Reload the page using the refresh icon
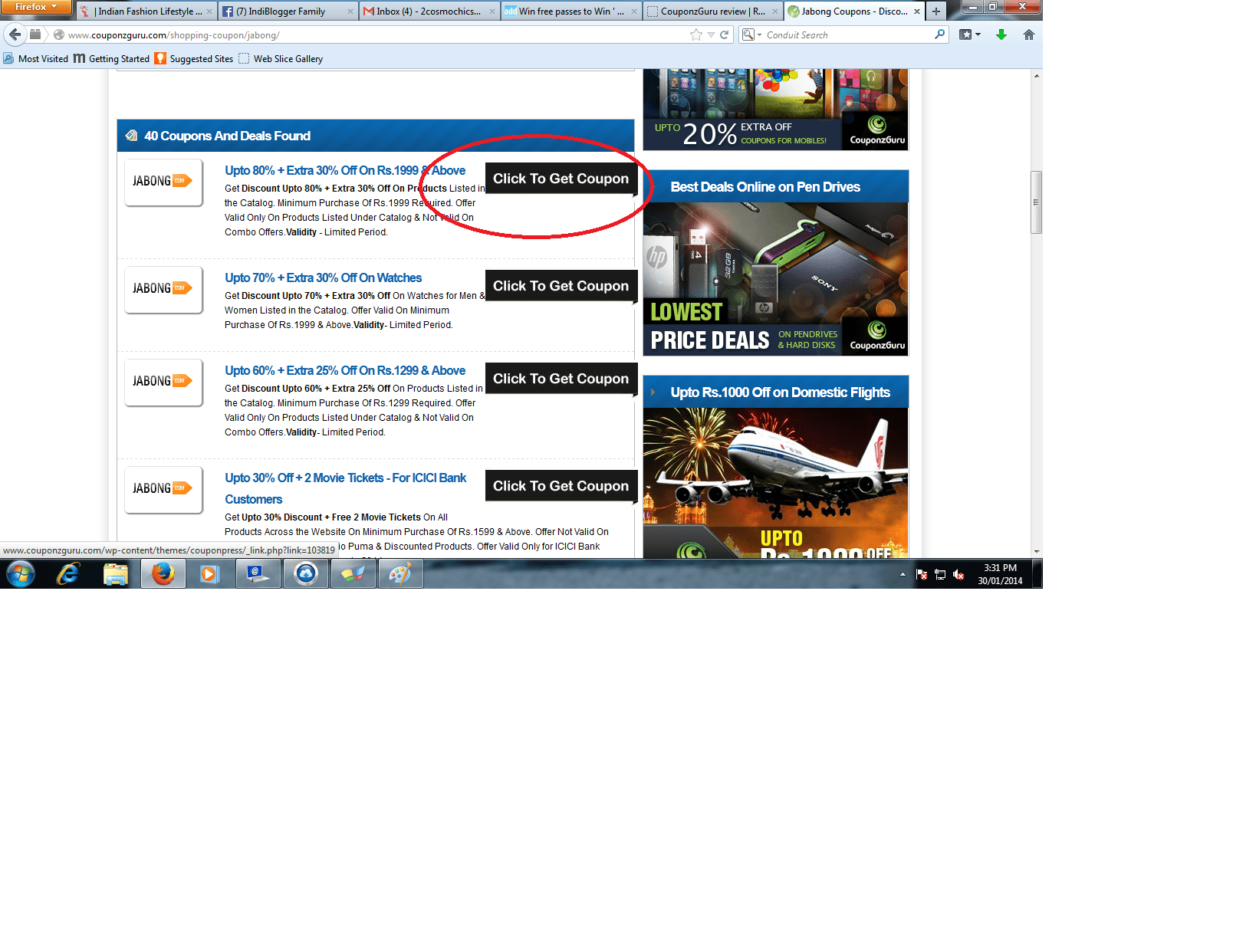The height and width of the screenshot is (926, 1233). coord(724,34)
